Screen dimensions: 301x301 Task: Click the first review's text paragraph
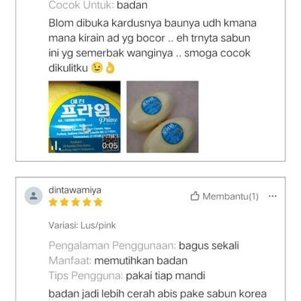153,45
